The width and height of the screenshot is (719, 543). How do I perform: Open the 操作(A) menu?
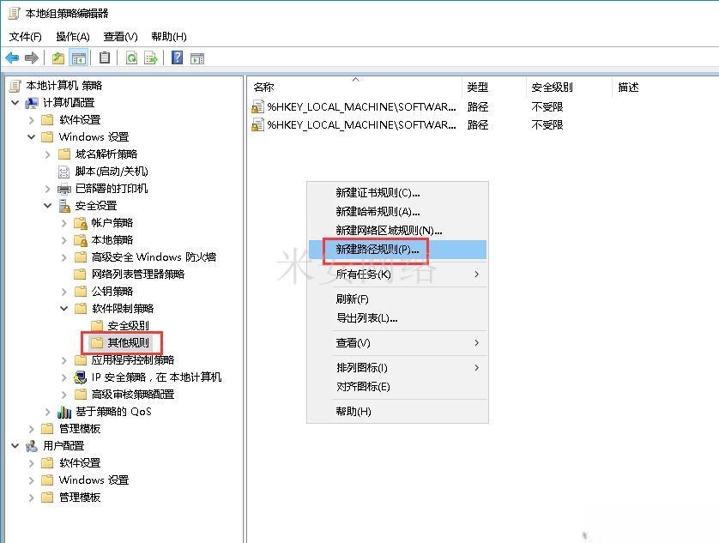pos(72,37)
